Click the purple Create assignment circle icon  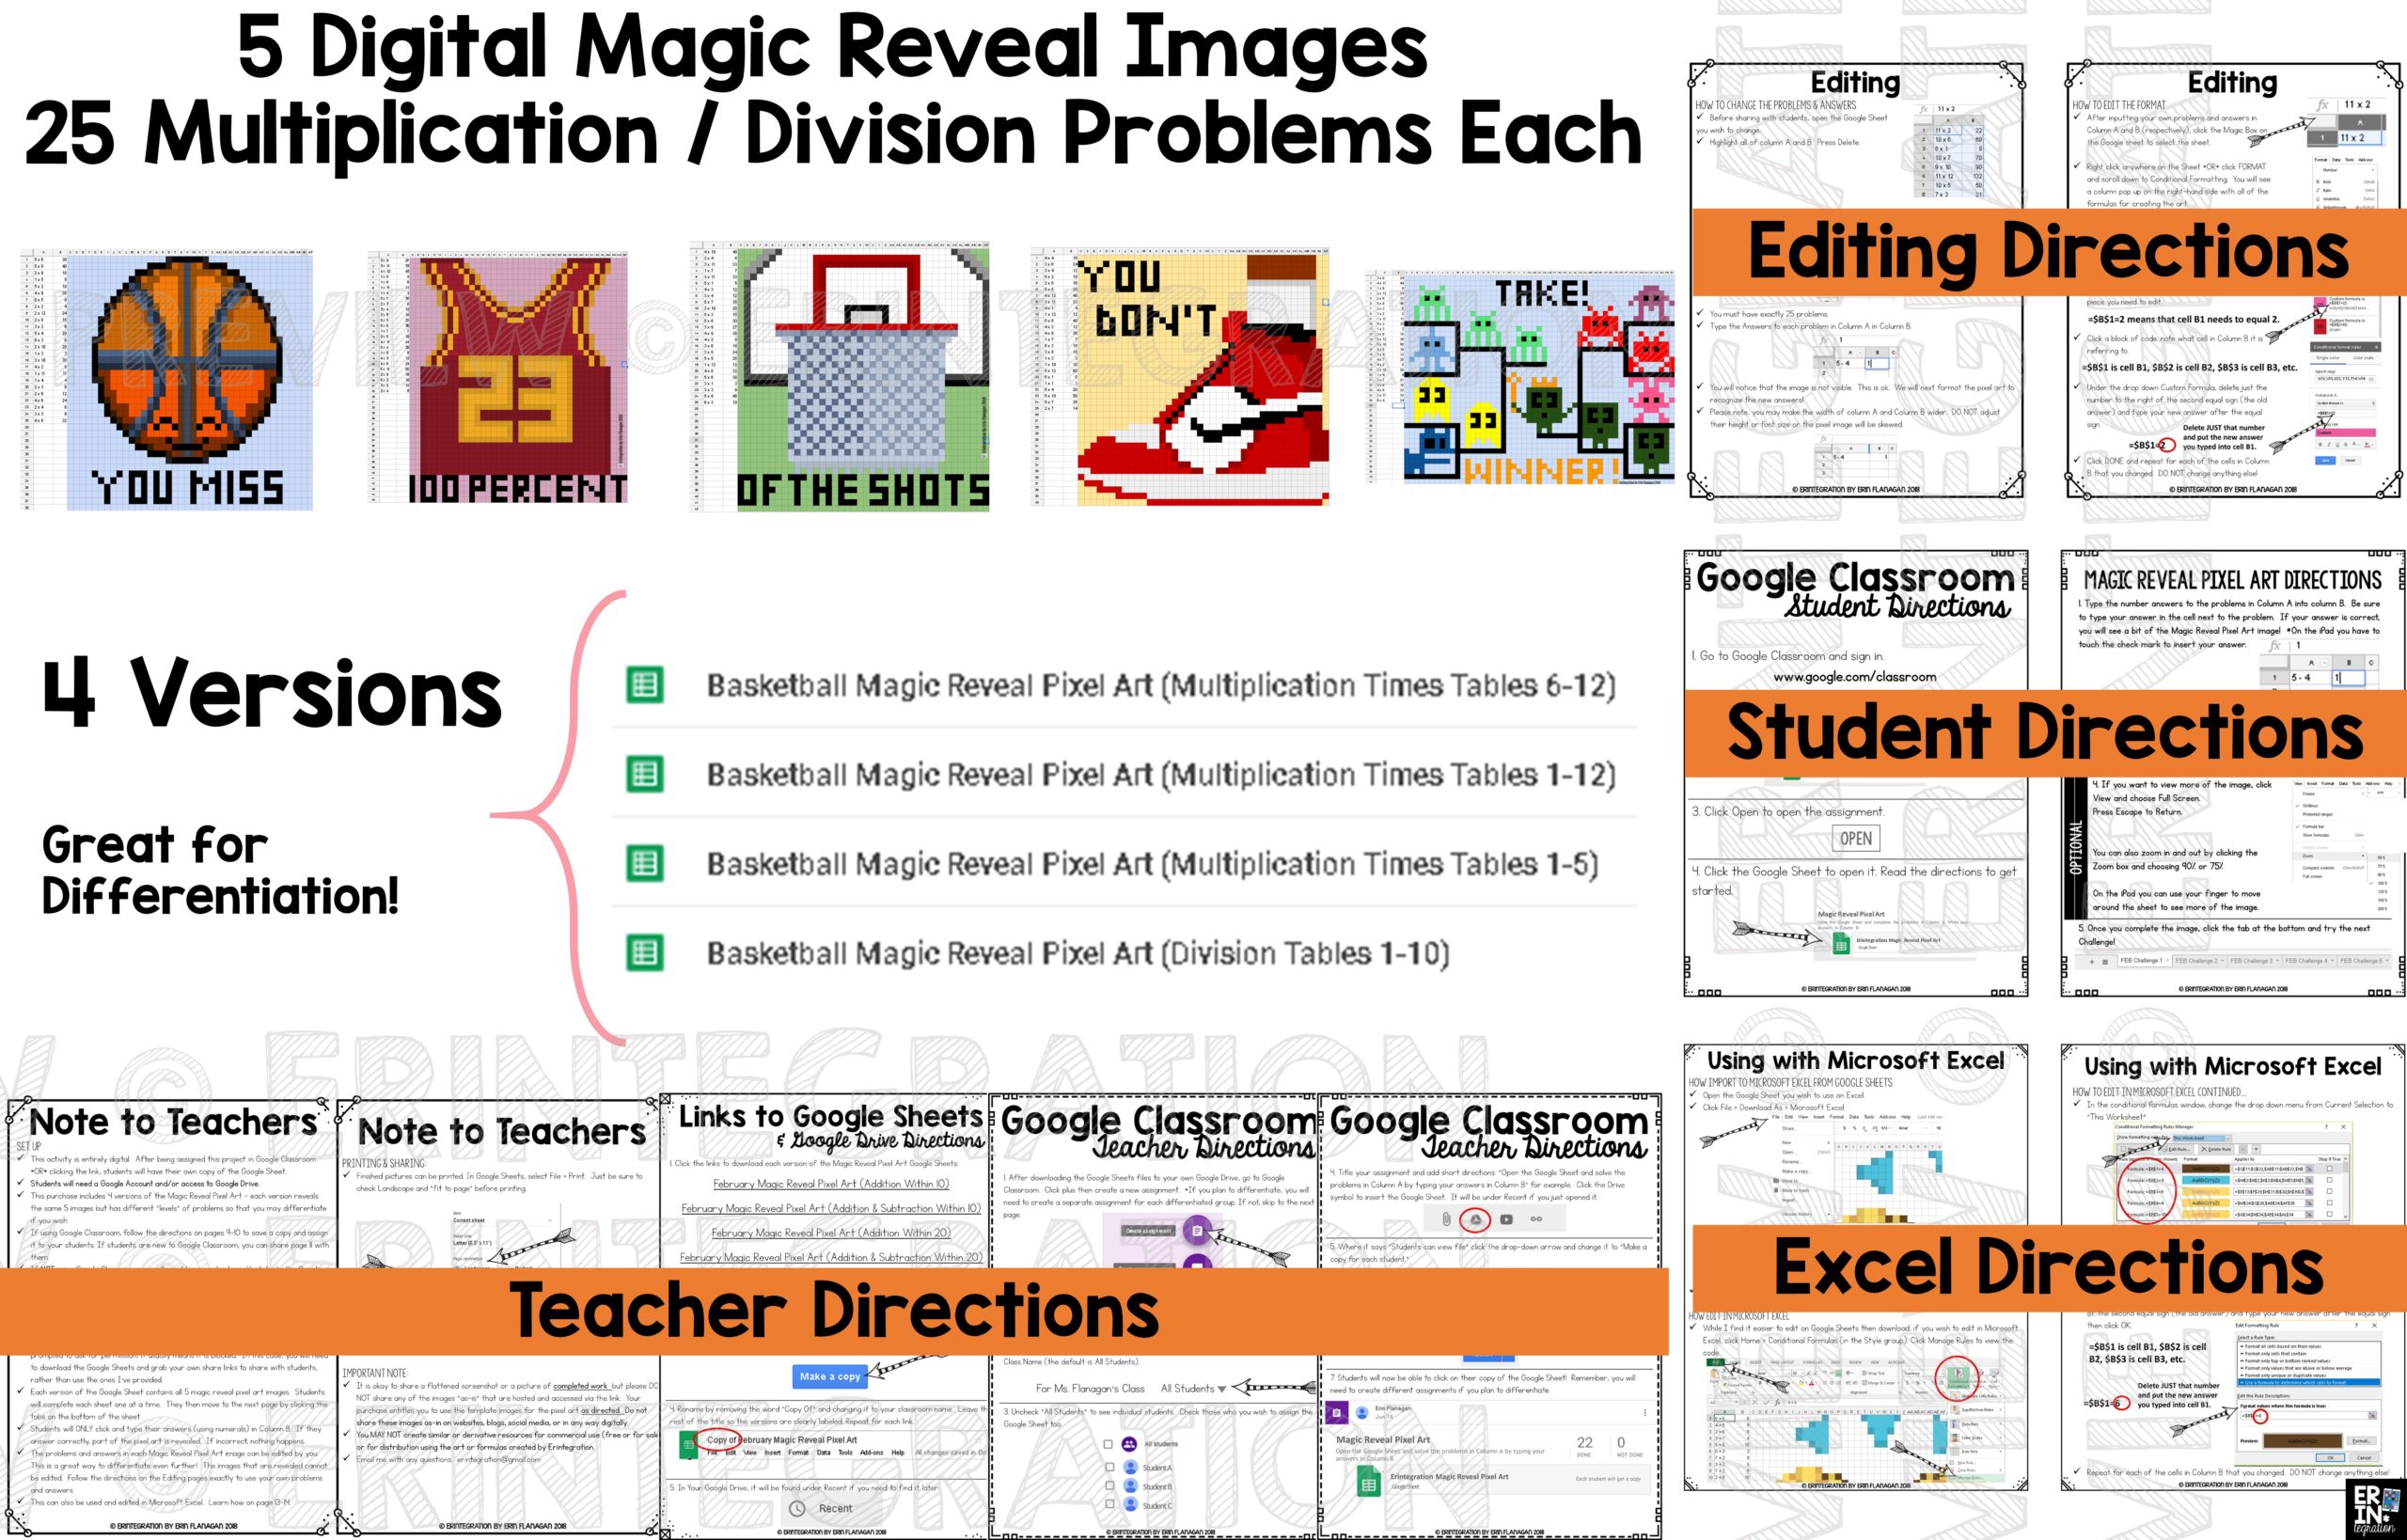[x=1198, y=1231]
